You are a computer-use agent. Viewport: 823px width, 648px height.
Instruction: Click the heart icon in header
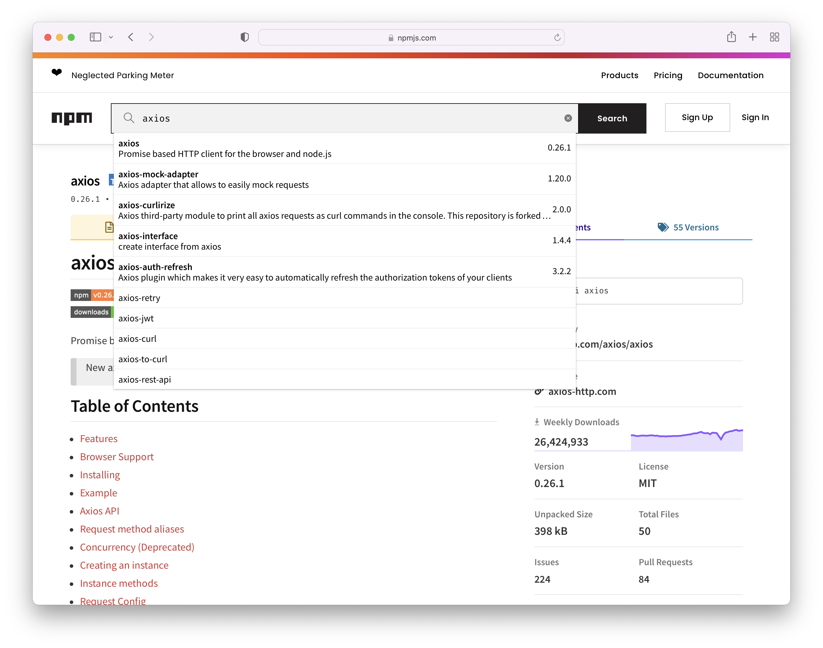coord(57,72)
